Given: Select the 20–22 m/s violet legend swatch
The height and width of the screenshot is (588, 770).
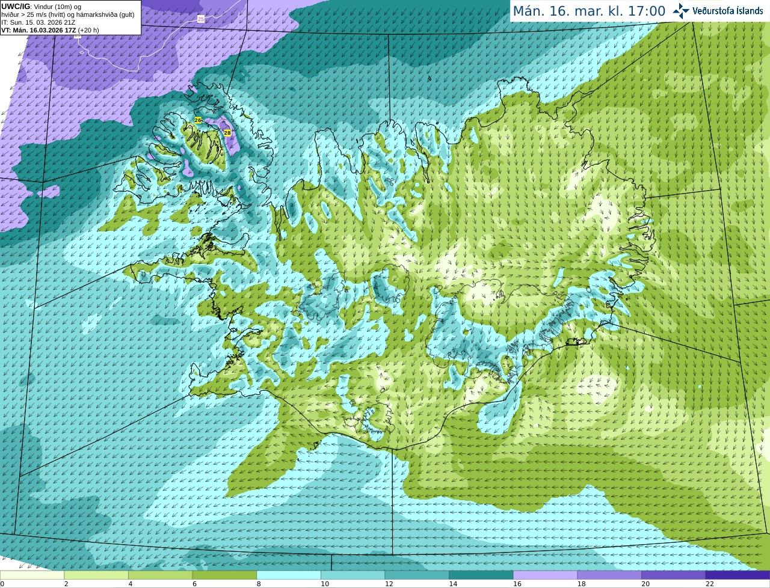Looking at the screenshot, I should click(x=674, y=575).
